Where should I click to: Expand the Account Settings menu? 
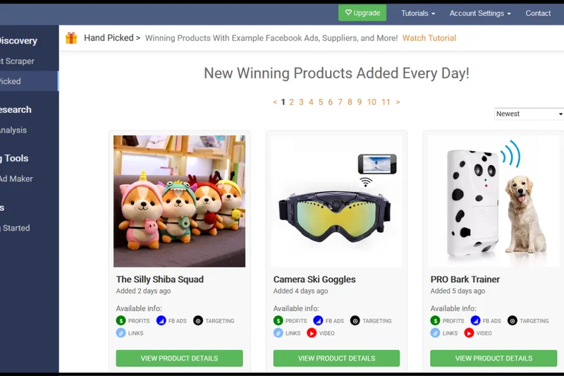(x=480, y=13)
